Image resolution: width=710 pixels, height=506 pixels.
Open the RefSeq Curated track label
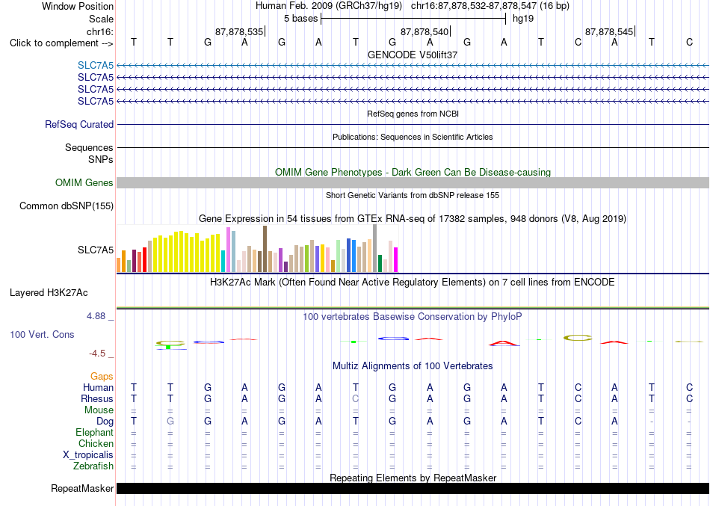coord(79,124)
